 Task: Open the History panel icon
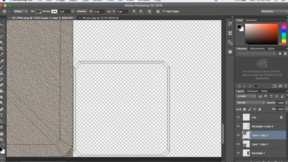click(x=230, y=23)
